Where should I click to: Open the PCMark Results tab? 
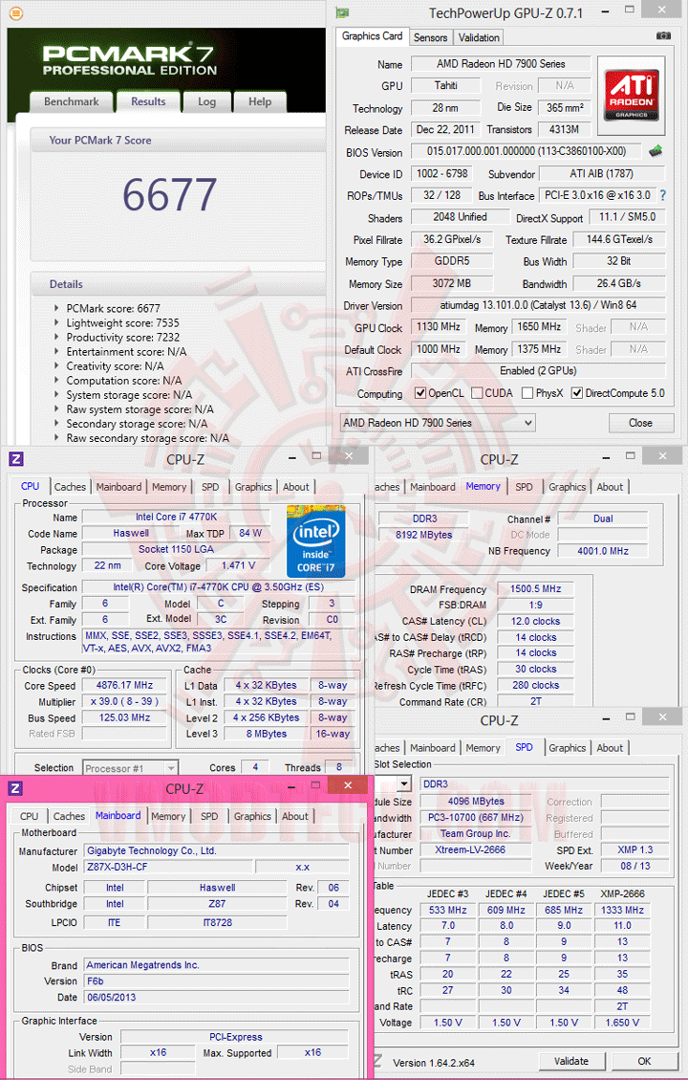click(x=149, y=102)
